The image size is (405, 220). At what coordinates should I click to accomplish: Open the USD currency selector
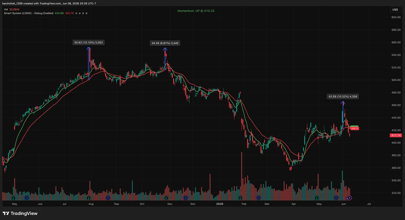pos(395,10)
